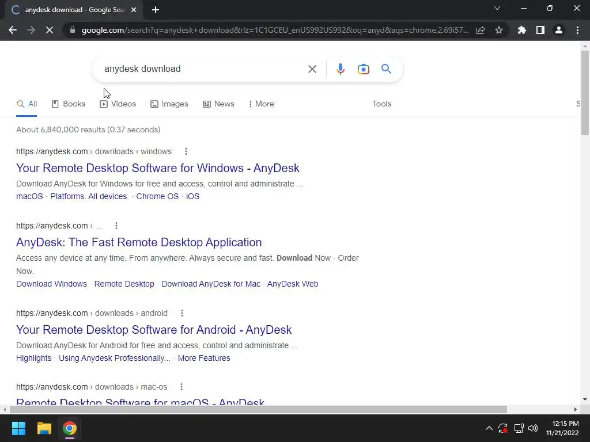This screenshot has width=590, height=442.
Task: Open Chrome's three-dot menu
Action: (x=577, y=30)
